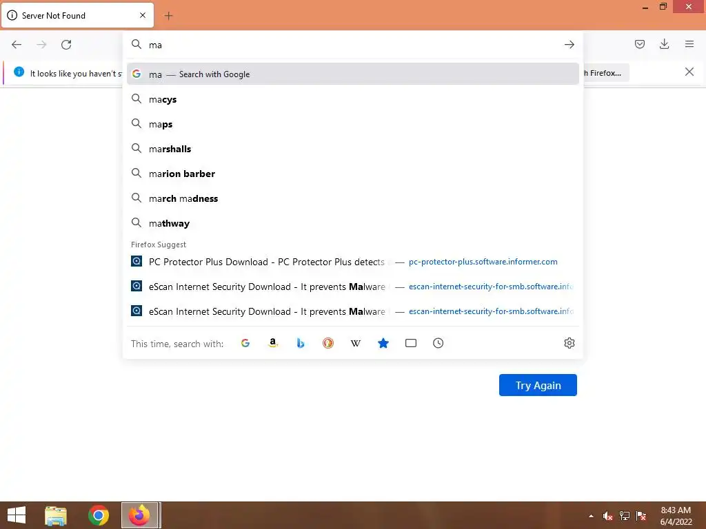The image size is (706, 529).
Task: Open PC Protector Plus Download suggestion
Action: click(353, 262)
